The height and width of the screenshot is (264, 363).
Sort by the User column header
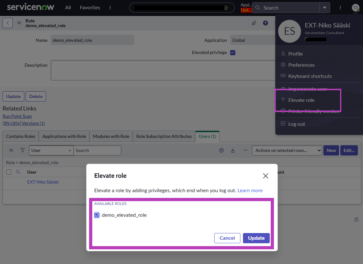pyautogui.click(x=32, y=172)
